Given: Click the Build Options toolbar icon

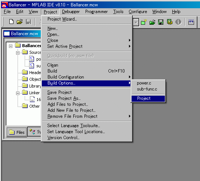Looking at the screenshot, I should tap(170, 22).
